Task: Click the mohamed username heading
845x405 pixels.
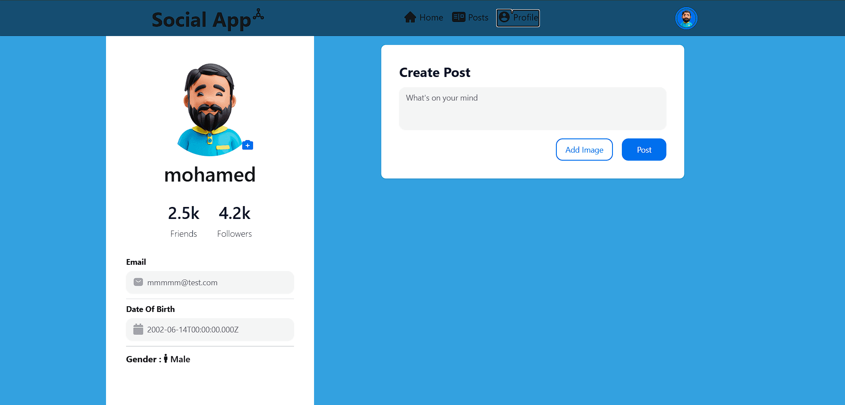Action: click(x=210, y=175)
